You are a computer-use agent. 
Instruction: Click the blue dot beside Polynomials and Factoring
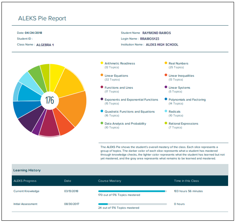coord(166,100)
